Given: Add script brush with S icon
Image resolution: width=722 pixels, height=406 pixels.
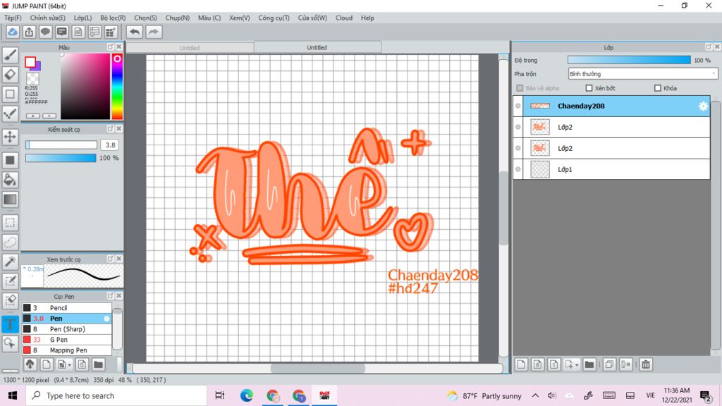Looking at the screenshot, I should pyautogui.click(x=82, y=364).
